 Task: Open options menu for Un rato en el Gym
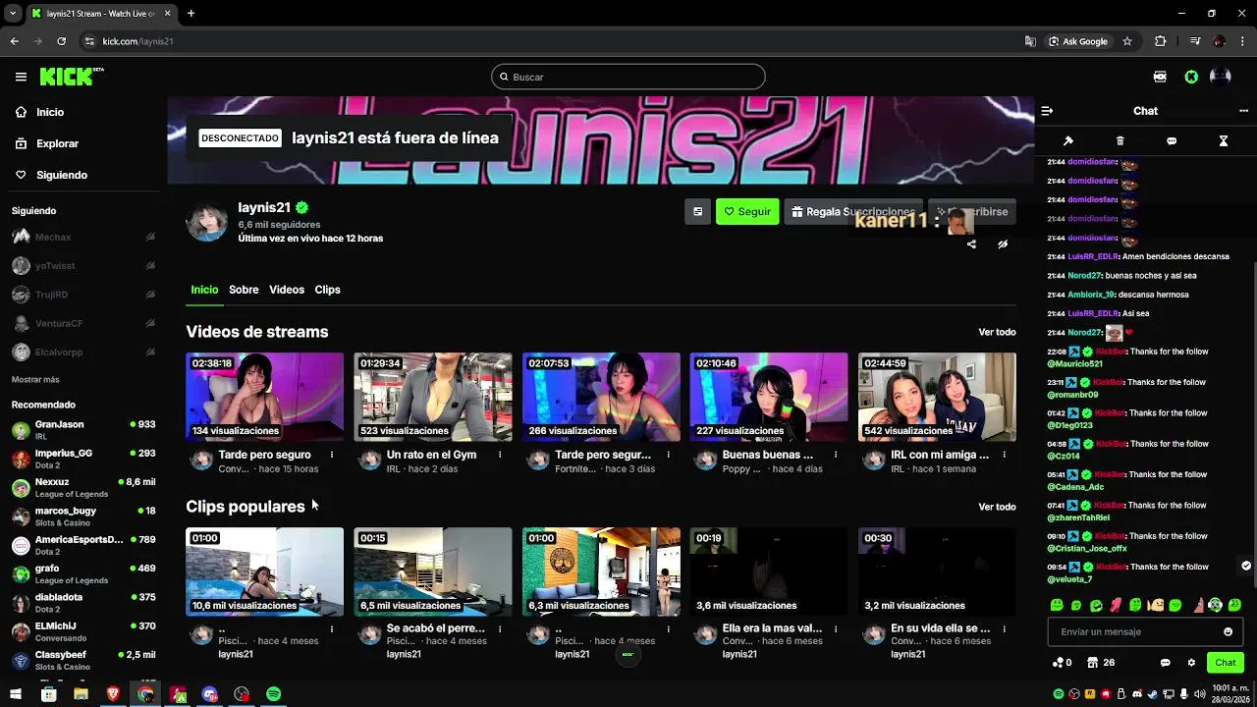[x=500, y=455]
